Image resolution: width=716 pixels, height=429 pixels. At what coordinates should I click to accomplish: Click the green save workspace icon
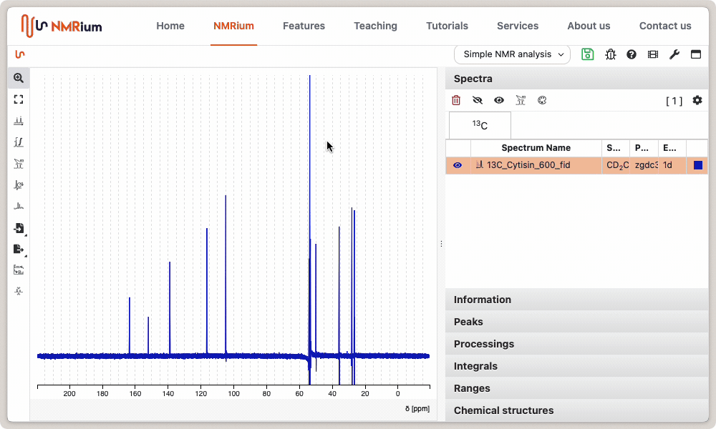[x=588, y=54]
